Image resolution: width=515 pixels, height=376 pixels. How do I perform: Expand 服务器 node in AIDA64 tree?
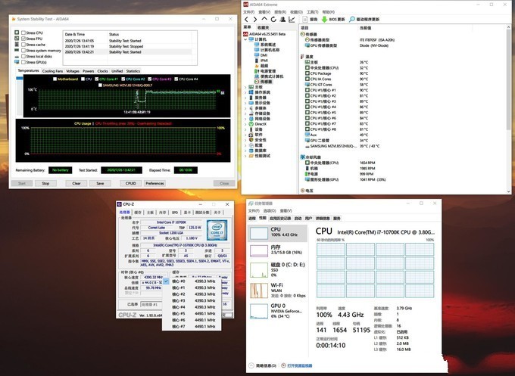click(245, 98)
